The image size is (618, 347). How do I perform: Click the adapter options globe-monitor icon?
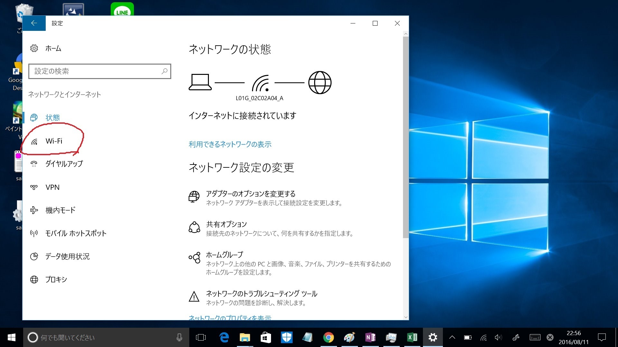pos(194,196)
